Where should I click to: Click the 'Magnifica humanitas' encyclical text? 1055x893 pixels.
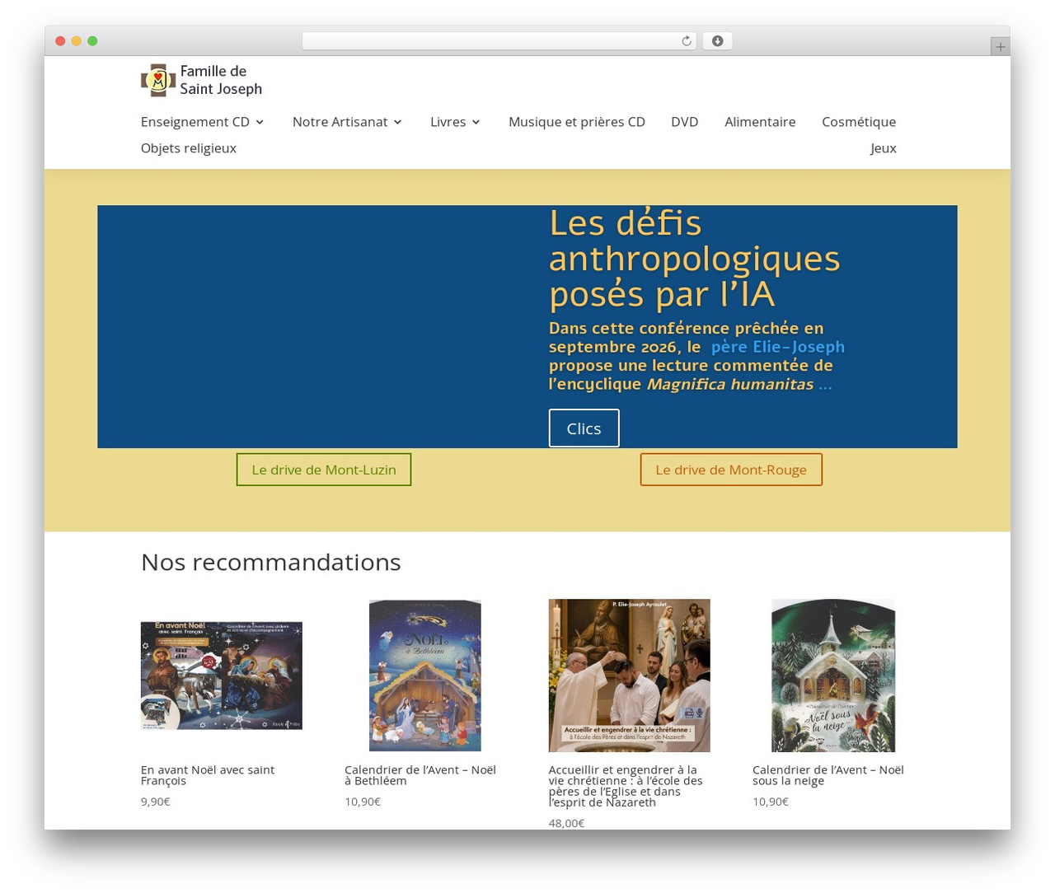coord(730,384)
